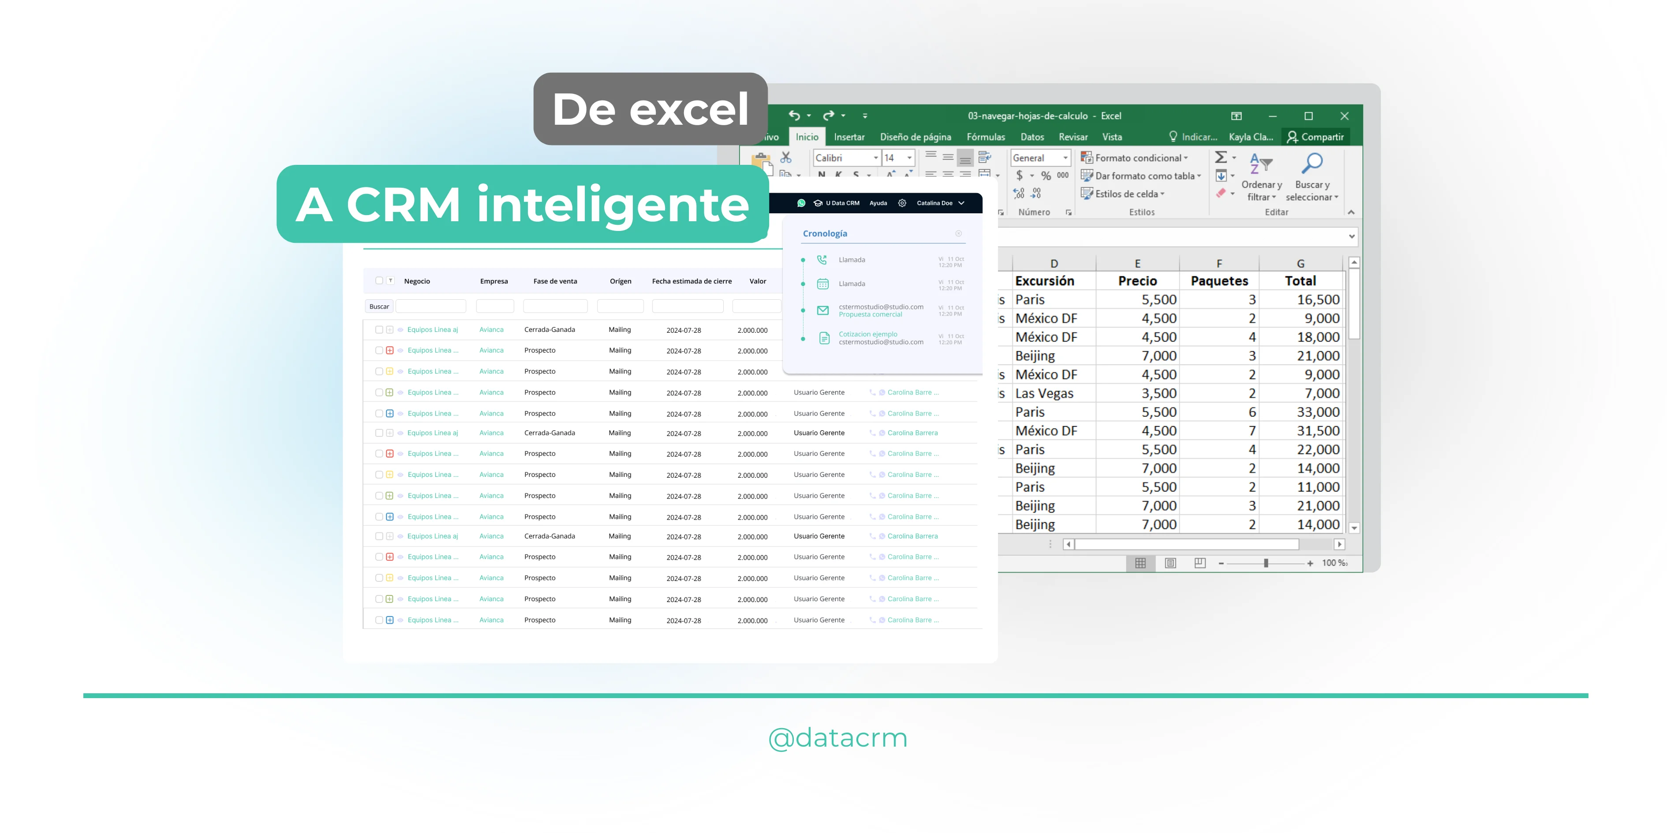Check the select-all checkbox beside Negocio
The image size is (1667, 833).
tap(379, 281)
